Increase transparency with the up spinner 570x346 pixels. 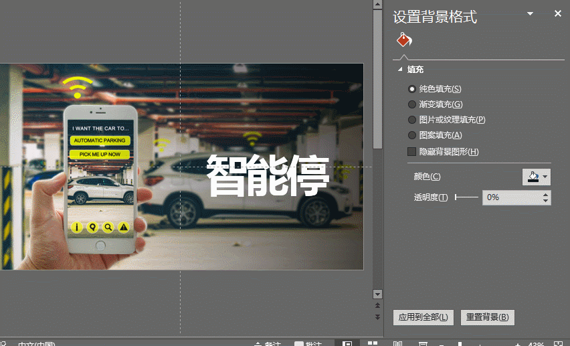[x=545, y=195]
